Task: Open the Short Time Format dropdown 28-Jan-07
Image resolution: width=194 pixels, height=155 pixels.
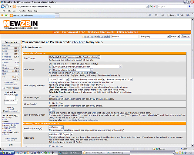Action: pos(59,80)
